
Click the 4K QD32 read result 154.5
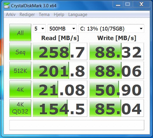click(x=60, y=108)
